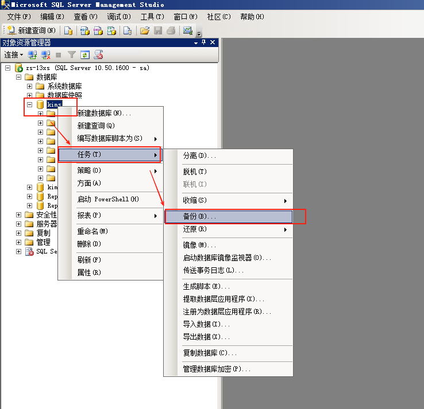Open the 窗口(W) menu

pos(186,17)
